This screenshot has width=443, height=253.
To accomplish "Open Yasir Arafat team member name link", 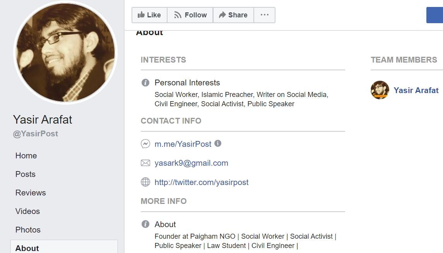I will pos(416,90).
